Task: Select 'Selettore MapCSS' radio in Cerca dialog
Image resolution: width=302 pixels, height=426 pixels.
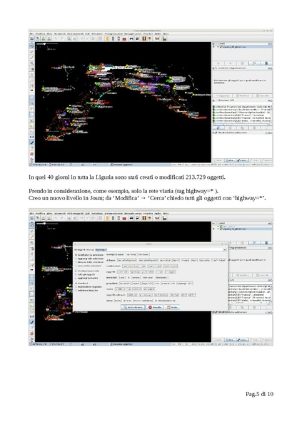Action: pyautogui.click(x=76, y=291)
